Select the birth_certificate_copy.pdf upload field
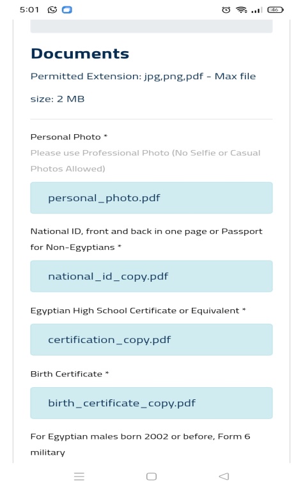 coord(151,403)
